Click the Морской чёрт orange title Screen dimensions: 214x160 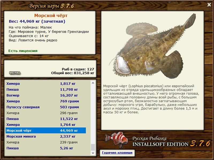click(51, 15)
